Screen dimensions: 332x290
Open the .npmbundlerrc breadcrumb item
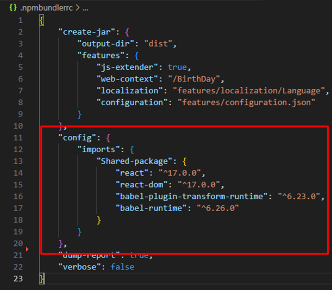[x=46, y=8]
